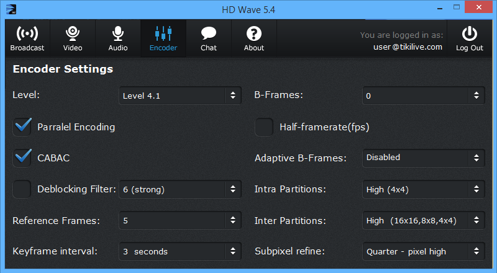
Task: Click the Reference Frames field showing 5
Action: click(x=180, y=220)
